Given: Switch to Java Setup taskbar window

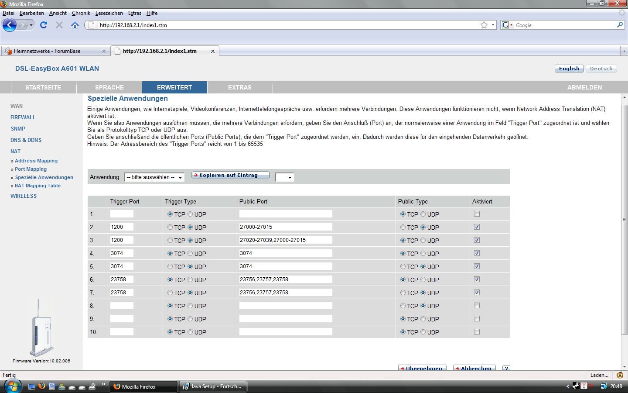Looking at the screenshot, I should (x=213, y=386).
